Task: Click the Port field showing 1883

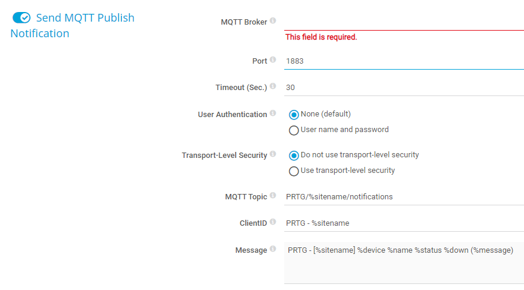Action: [x=404, y=61]
